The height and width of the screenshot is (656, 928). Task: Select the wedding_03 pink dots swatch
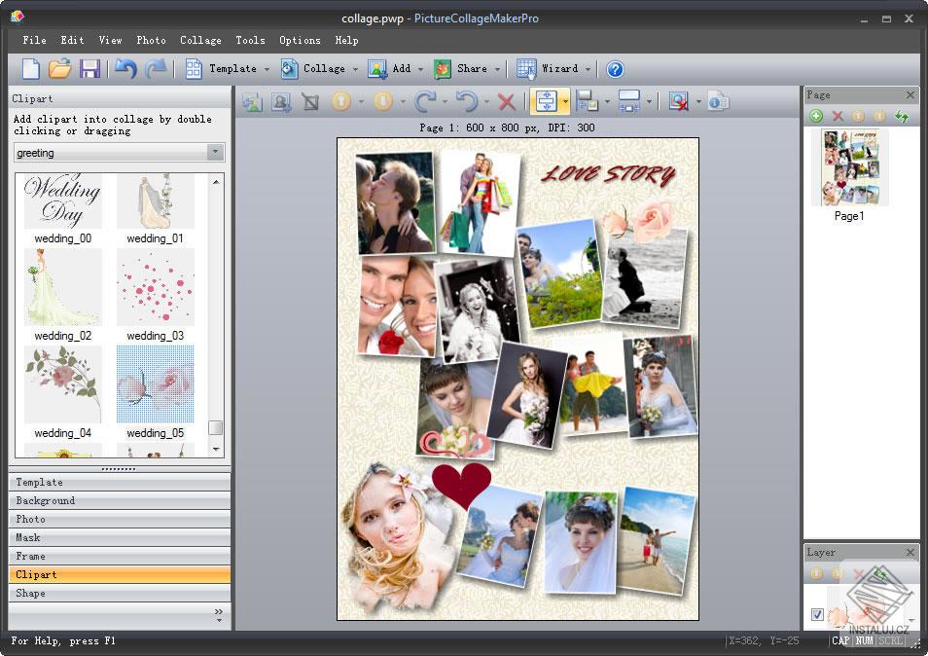[x=156, y=286]
